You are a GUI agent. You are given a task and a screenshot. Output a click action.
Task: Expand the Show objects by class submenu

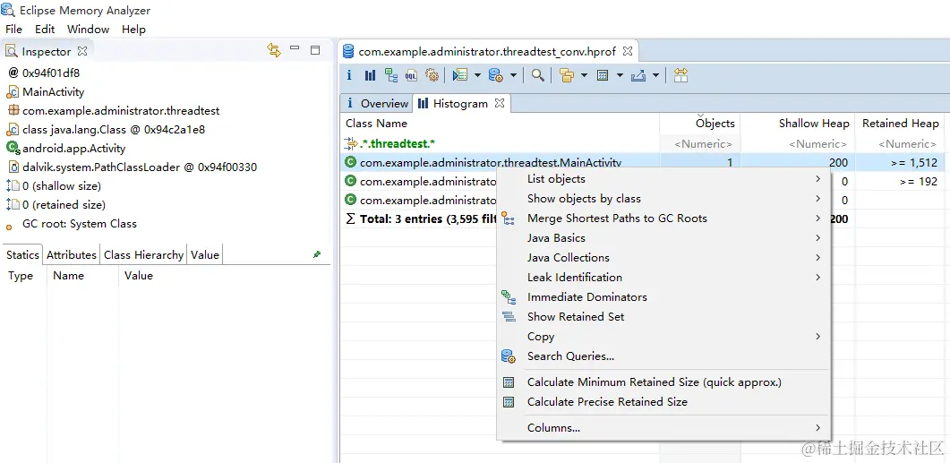coord(817,198)
